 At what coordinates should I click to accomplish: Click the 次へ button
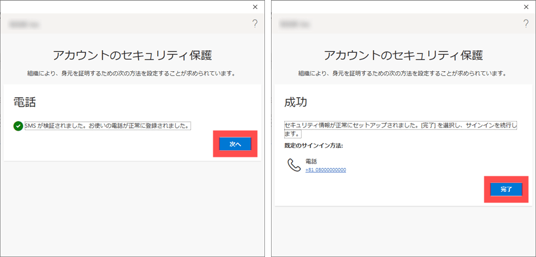click(235, 144)
